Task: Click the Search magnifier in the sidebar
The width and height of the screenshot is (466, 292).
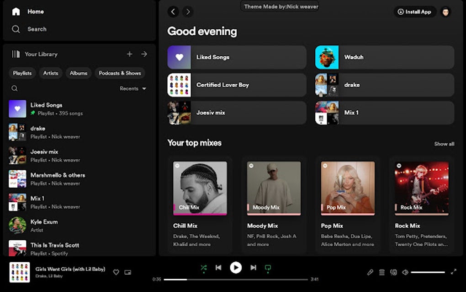Action: tap(16, 29)
